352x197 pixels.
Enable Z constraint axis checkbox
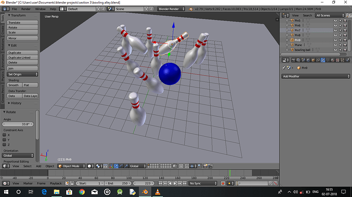coord(4,145)
